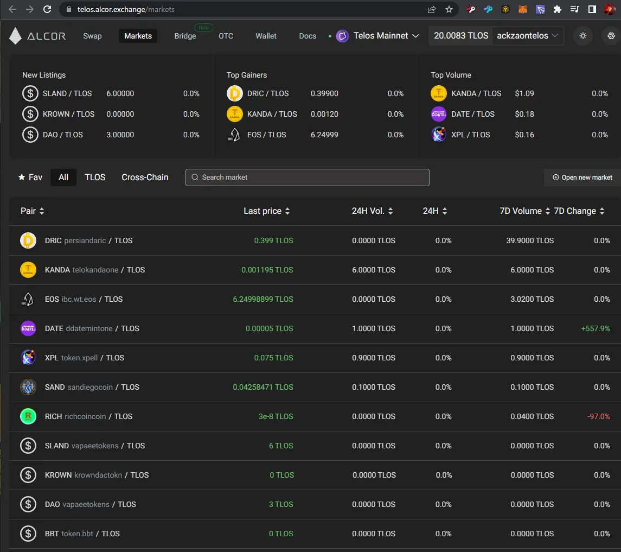The image size is (621, 552).
Task: Click the 20.0083 TLOS balance
Action: [x=460, y=36]
